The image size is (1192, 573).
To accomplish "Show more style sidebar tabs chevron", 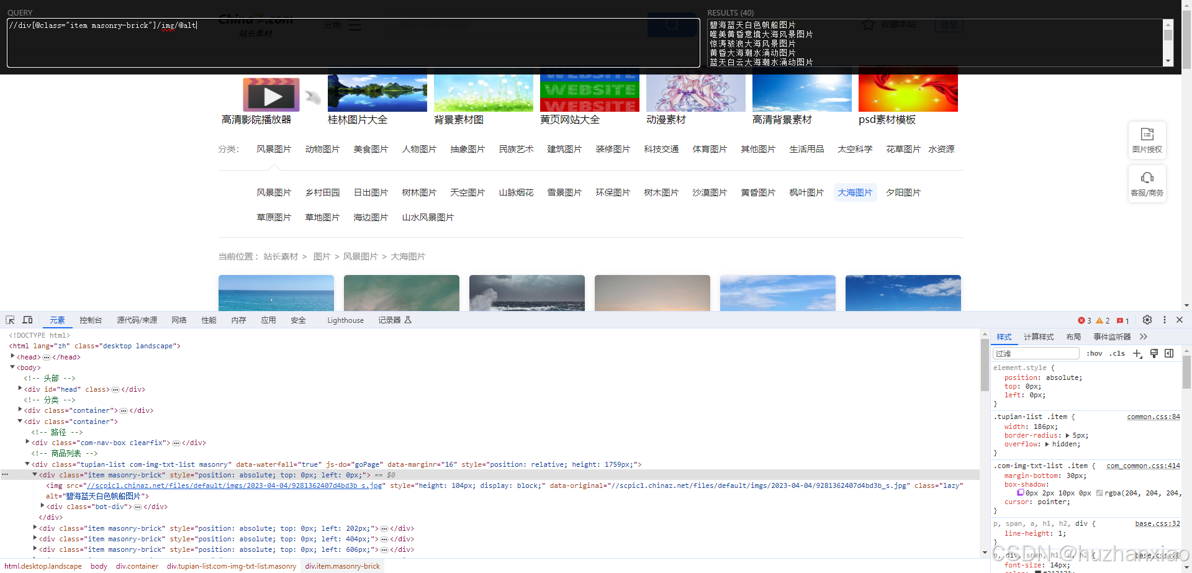I will point(1144,336).
